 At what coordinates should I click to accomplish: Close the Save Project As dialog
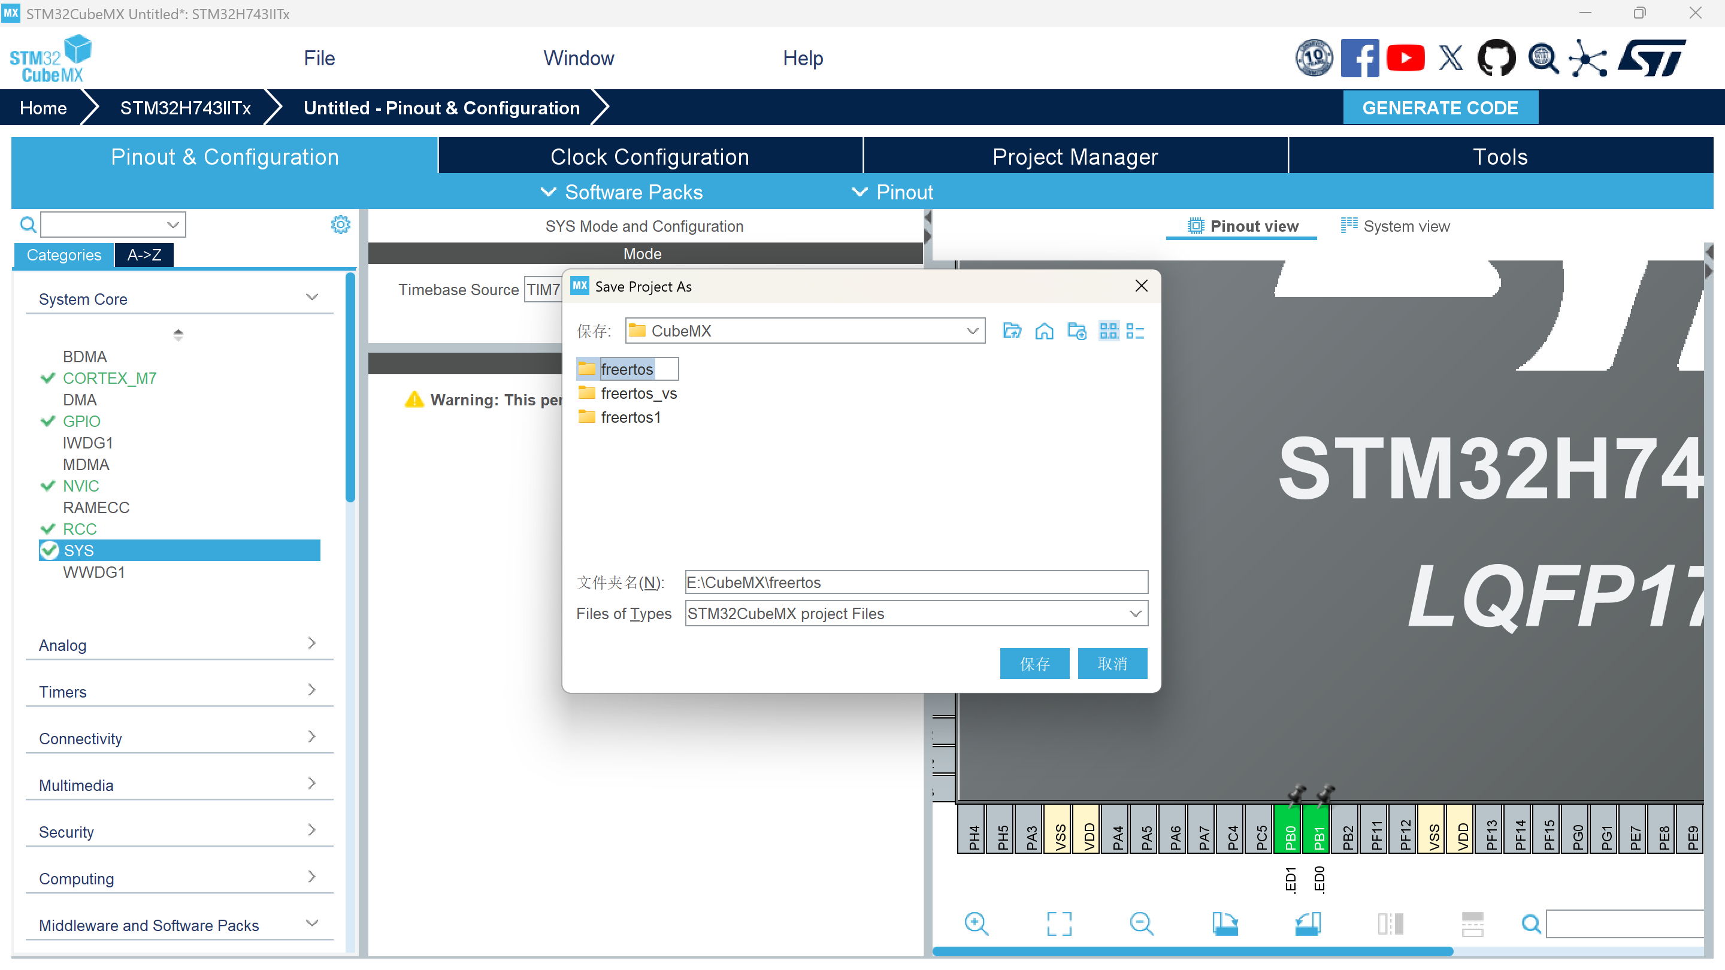click(1141, 286)
